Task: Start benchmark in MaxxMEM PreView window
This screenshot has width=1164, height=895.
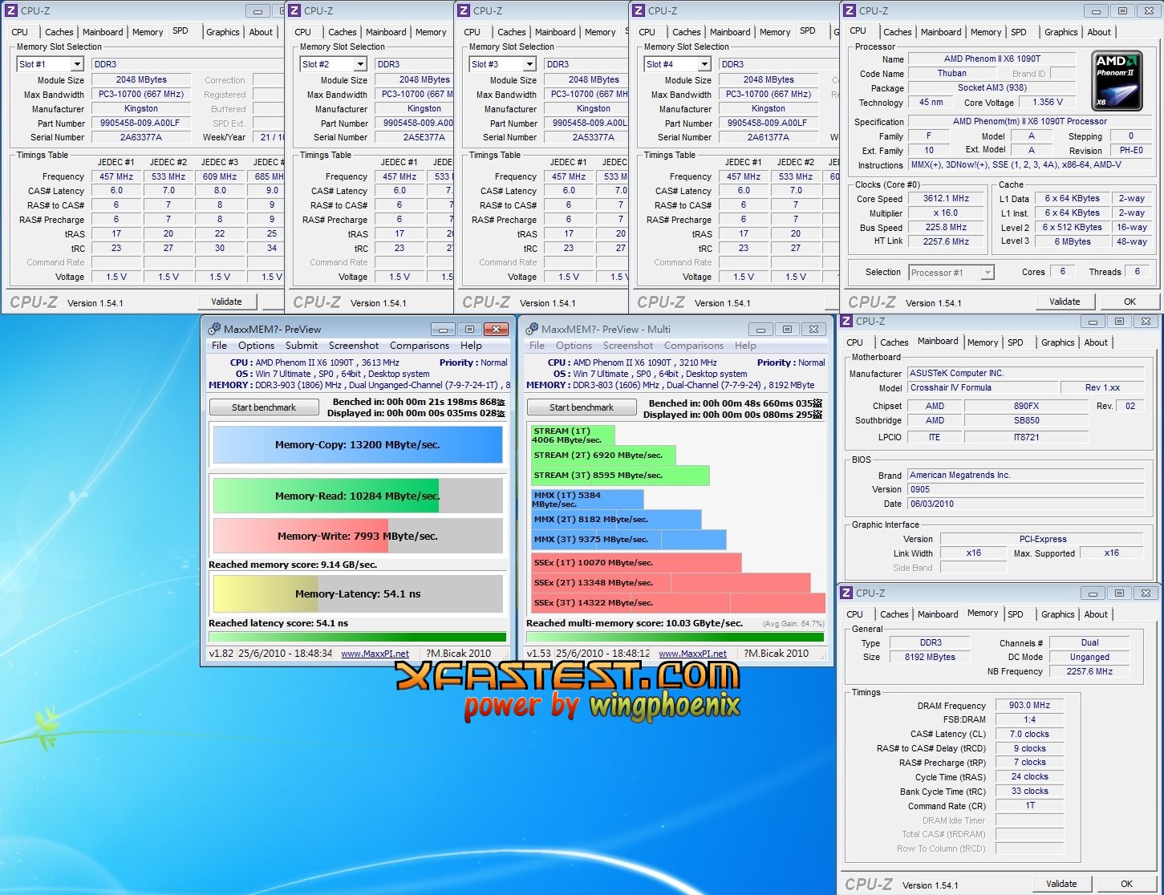Action: [x=264, y=407]
